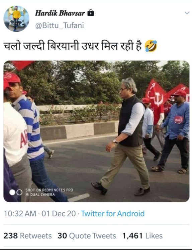Open the @Bittu_Tufani handle
192x250 pixels.
click(x=60, y=26)
